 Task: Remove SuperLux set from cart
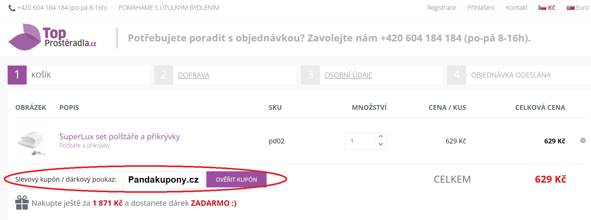click(x=583, y=141)
